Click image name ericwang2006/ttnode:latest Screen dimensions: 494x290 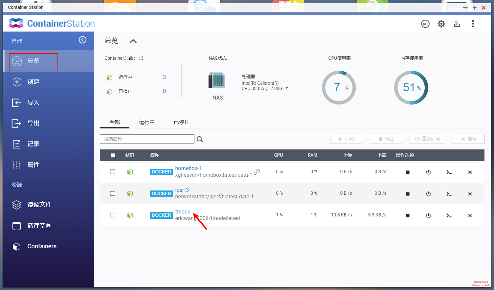[x=208, y=218]
